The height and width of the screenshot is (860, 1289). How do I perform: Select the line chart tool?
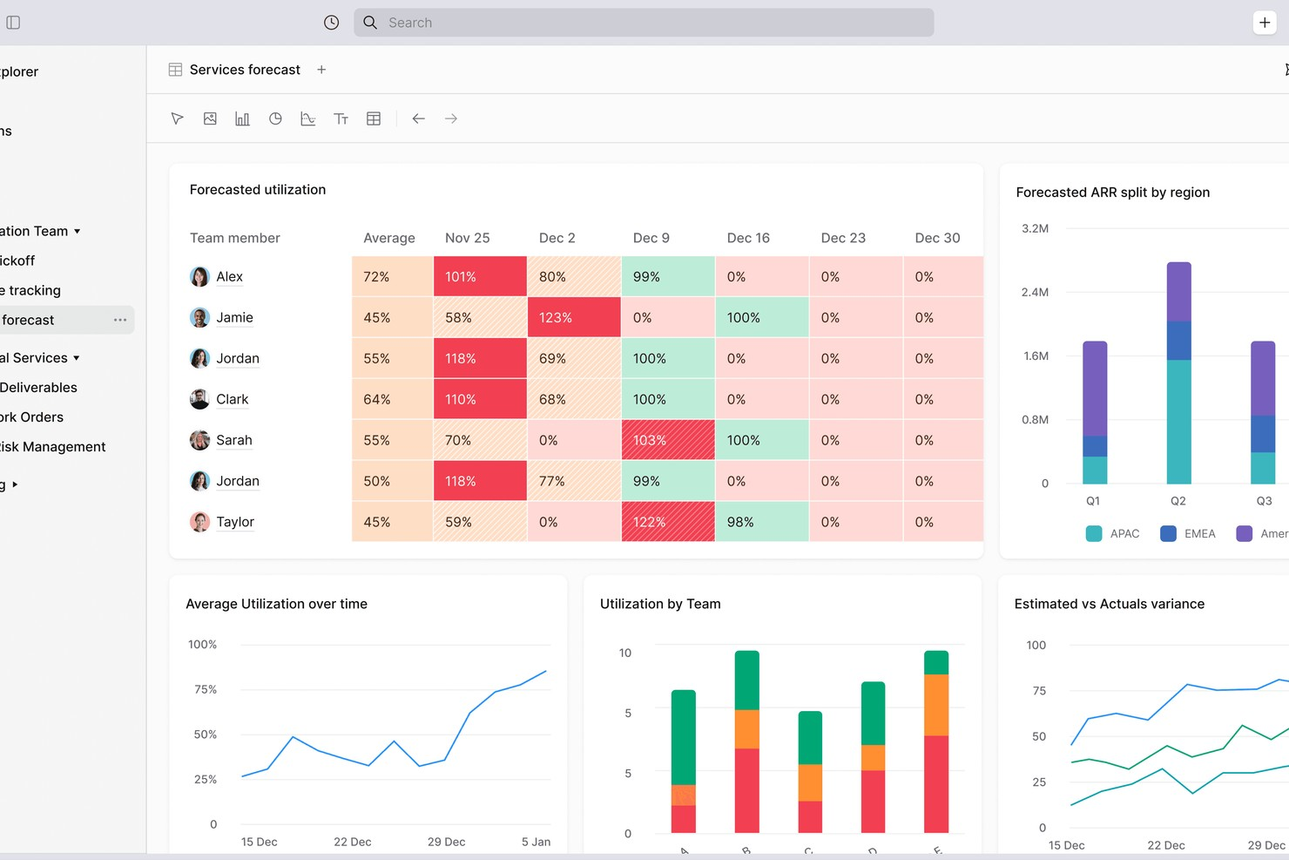click(x=307, y=119)
